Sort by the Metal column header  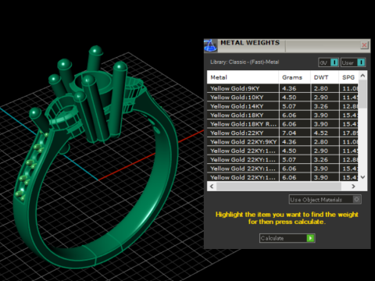coord(243,77)
